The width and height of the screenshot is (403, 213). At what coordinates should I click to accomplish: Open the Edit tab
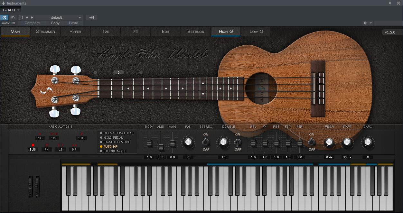tap(166, 32)
